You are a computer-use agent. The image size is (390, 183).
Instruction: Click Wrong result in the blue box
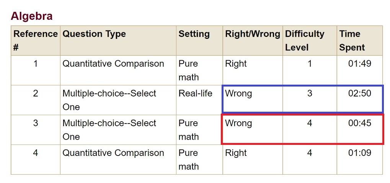[238, 93]
